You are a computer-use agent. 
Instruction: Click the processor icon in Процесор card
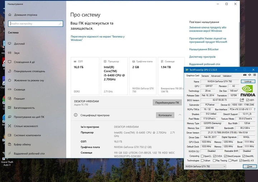point(105,61)
